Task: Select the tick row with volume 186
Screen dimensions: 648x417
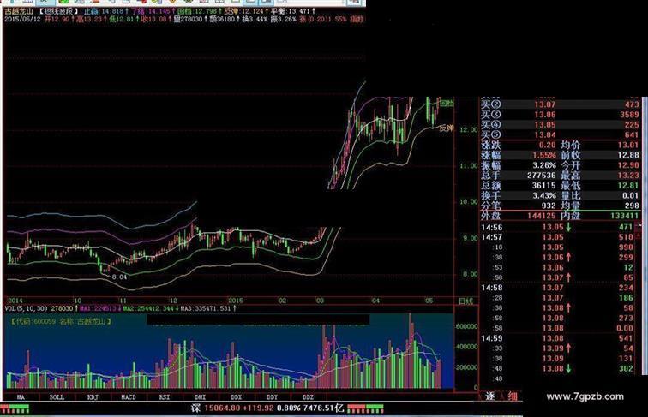Action: (557, 298)
